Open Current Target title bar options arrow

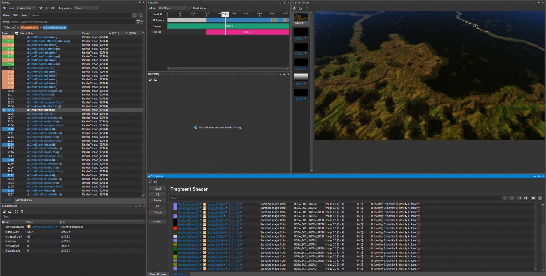(x=535, y=3)
